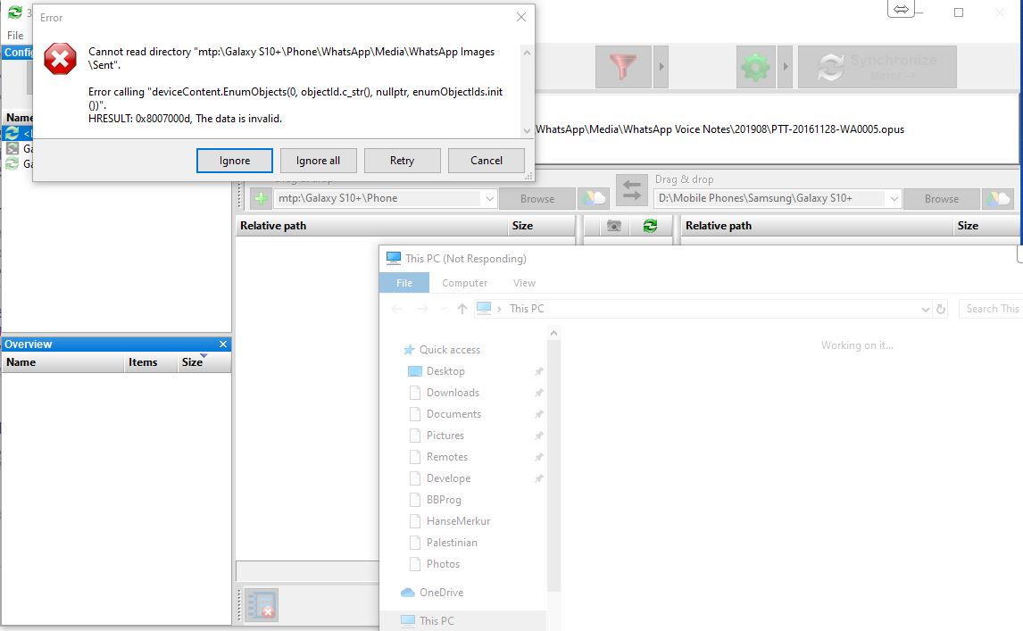Close the Overview panel
Image resolution: width=1023 pixels, height=631 pixels.
click(x=223, y=344)
